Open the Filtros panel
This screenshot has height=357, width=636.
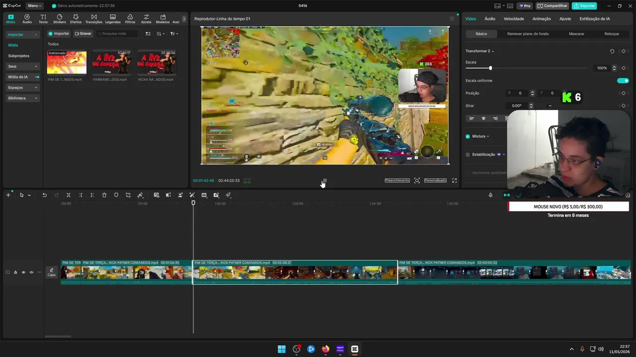[x=130, y=19]
